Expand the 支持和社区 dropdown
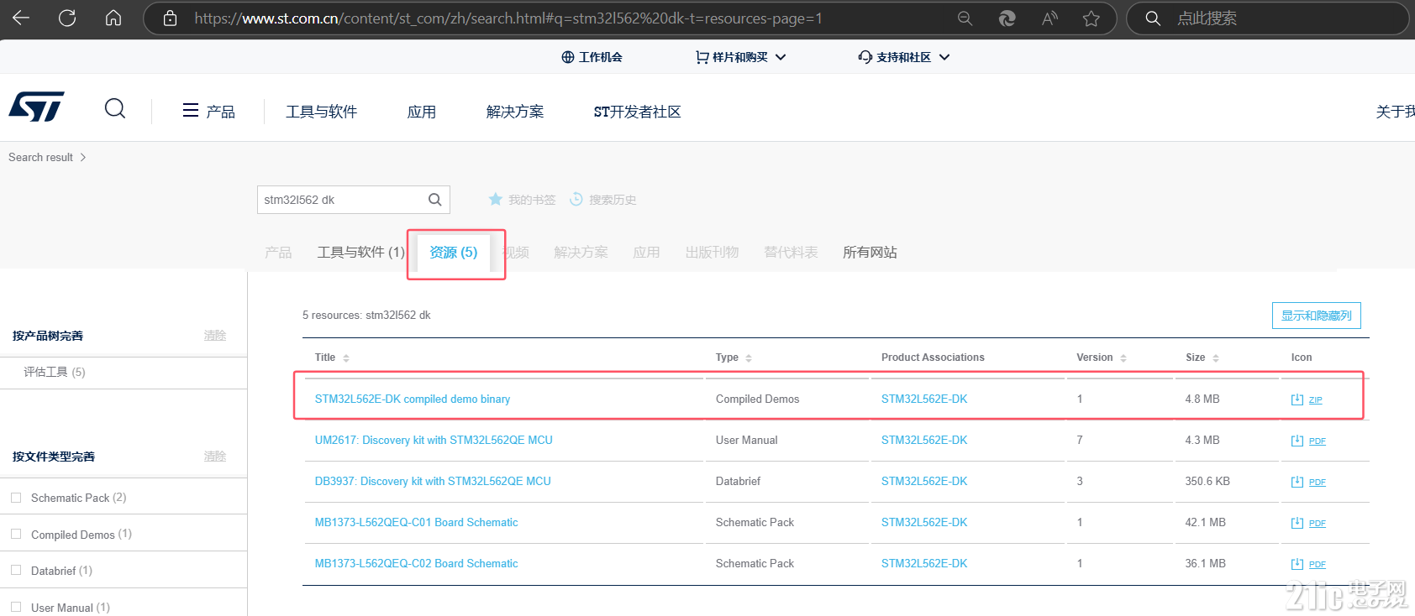The height and width of the screenshot is (616, 1415). coord(904,57)
